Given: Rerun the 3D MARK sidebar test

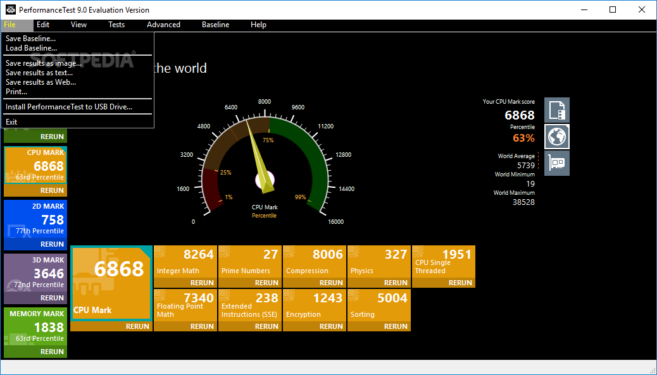Looking at the screenshot, I should click(x=52, y=298).
